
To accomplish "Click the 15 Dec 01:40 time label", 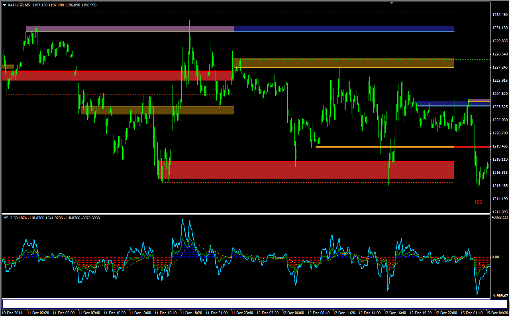I will click(471, 313).
